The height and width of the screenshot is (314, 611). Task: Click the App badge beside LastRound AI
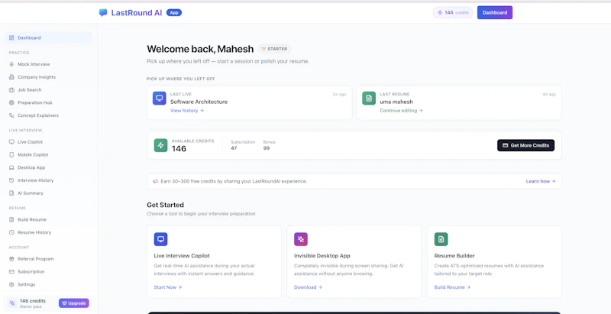point(174,12)
